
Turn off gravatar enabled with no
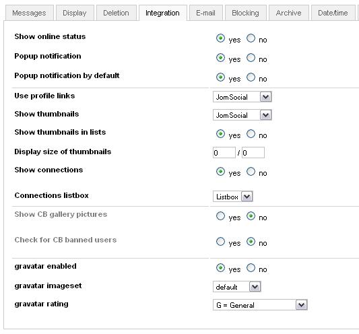251,267
